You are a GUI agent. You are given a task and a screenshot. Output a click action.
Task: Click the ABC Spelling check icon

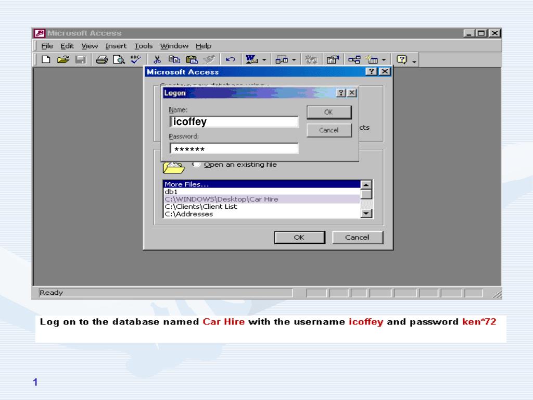point(136,59)
